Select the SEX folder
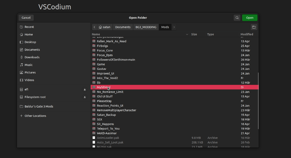The image size is (291, 158). click(x=174, y=119)
